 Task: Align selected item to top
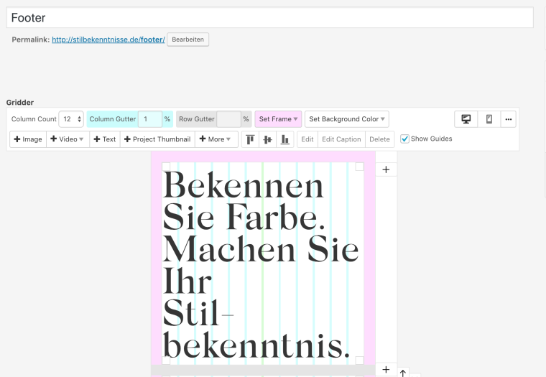coord(250,139)
